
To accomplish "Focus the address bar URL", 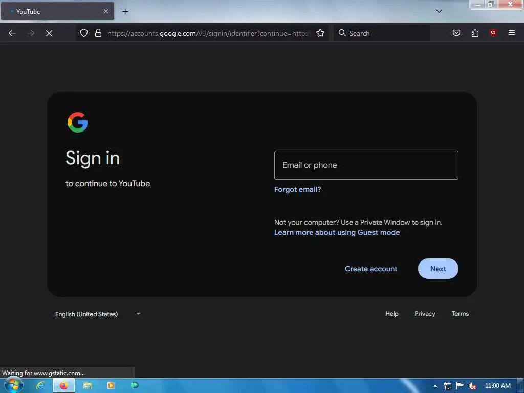I will [209, 33].
